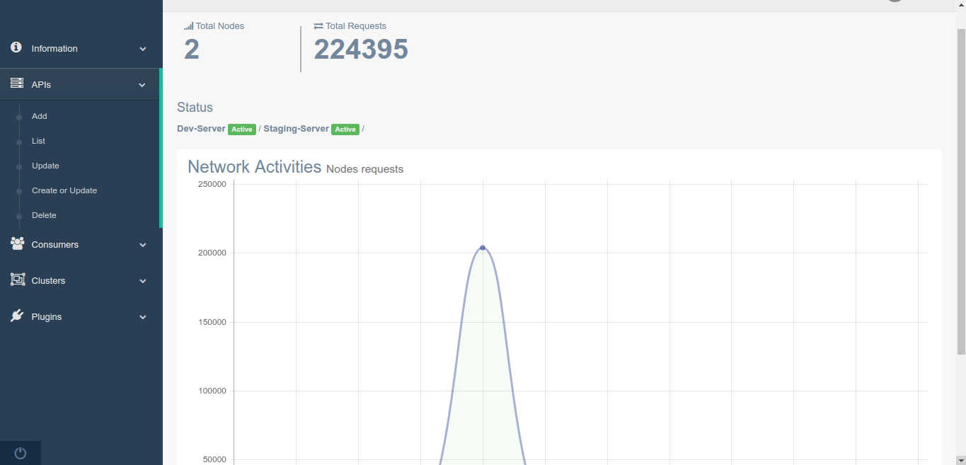Click the 200000 y-axis label
Image resolution: width=966 pixels, height=465 pixels.
[x=212, y=253]
